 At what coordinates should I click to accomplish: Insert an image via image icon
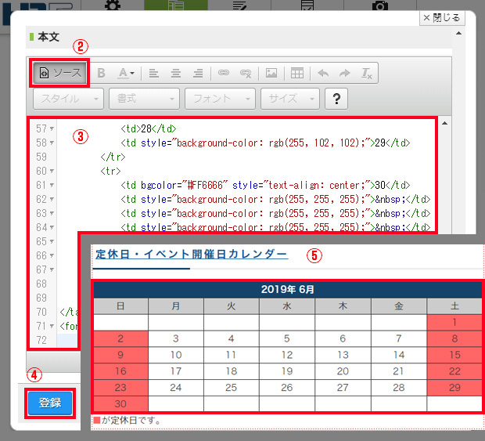tap(271, 73)
